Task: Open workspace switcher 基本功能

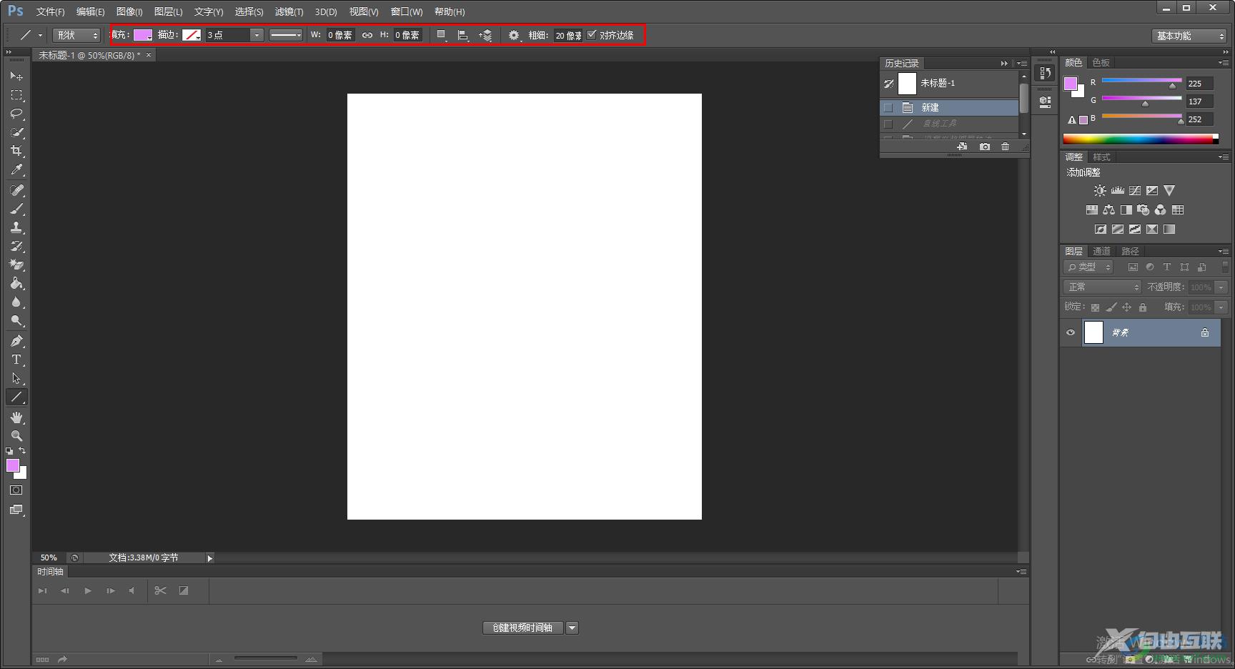Action: pyautogui.click(x=1189, y=36)
